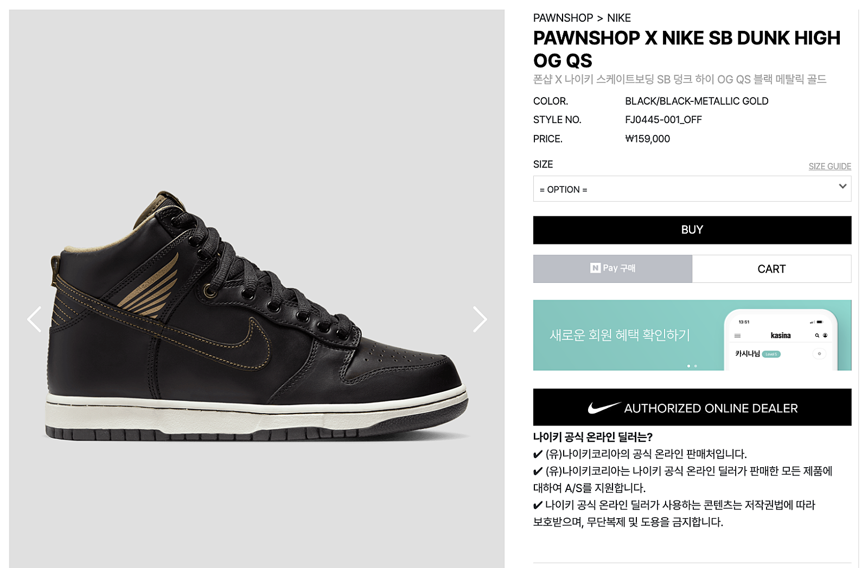The height and width of the screenshot is (568, 868).
Task: Add the sneaker to CART
Action: pyautogui.click(x=771, y=269)
